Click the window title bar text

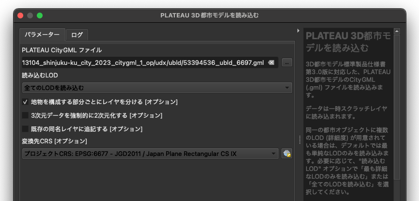tap(209, 15)
